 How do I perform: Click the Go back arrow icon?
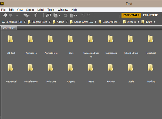pos(5,15)
